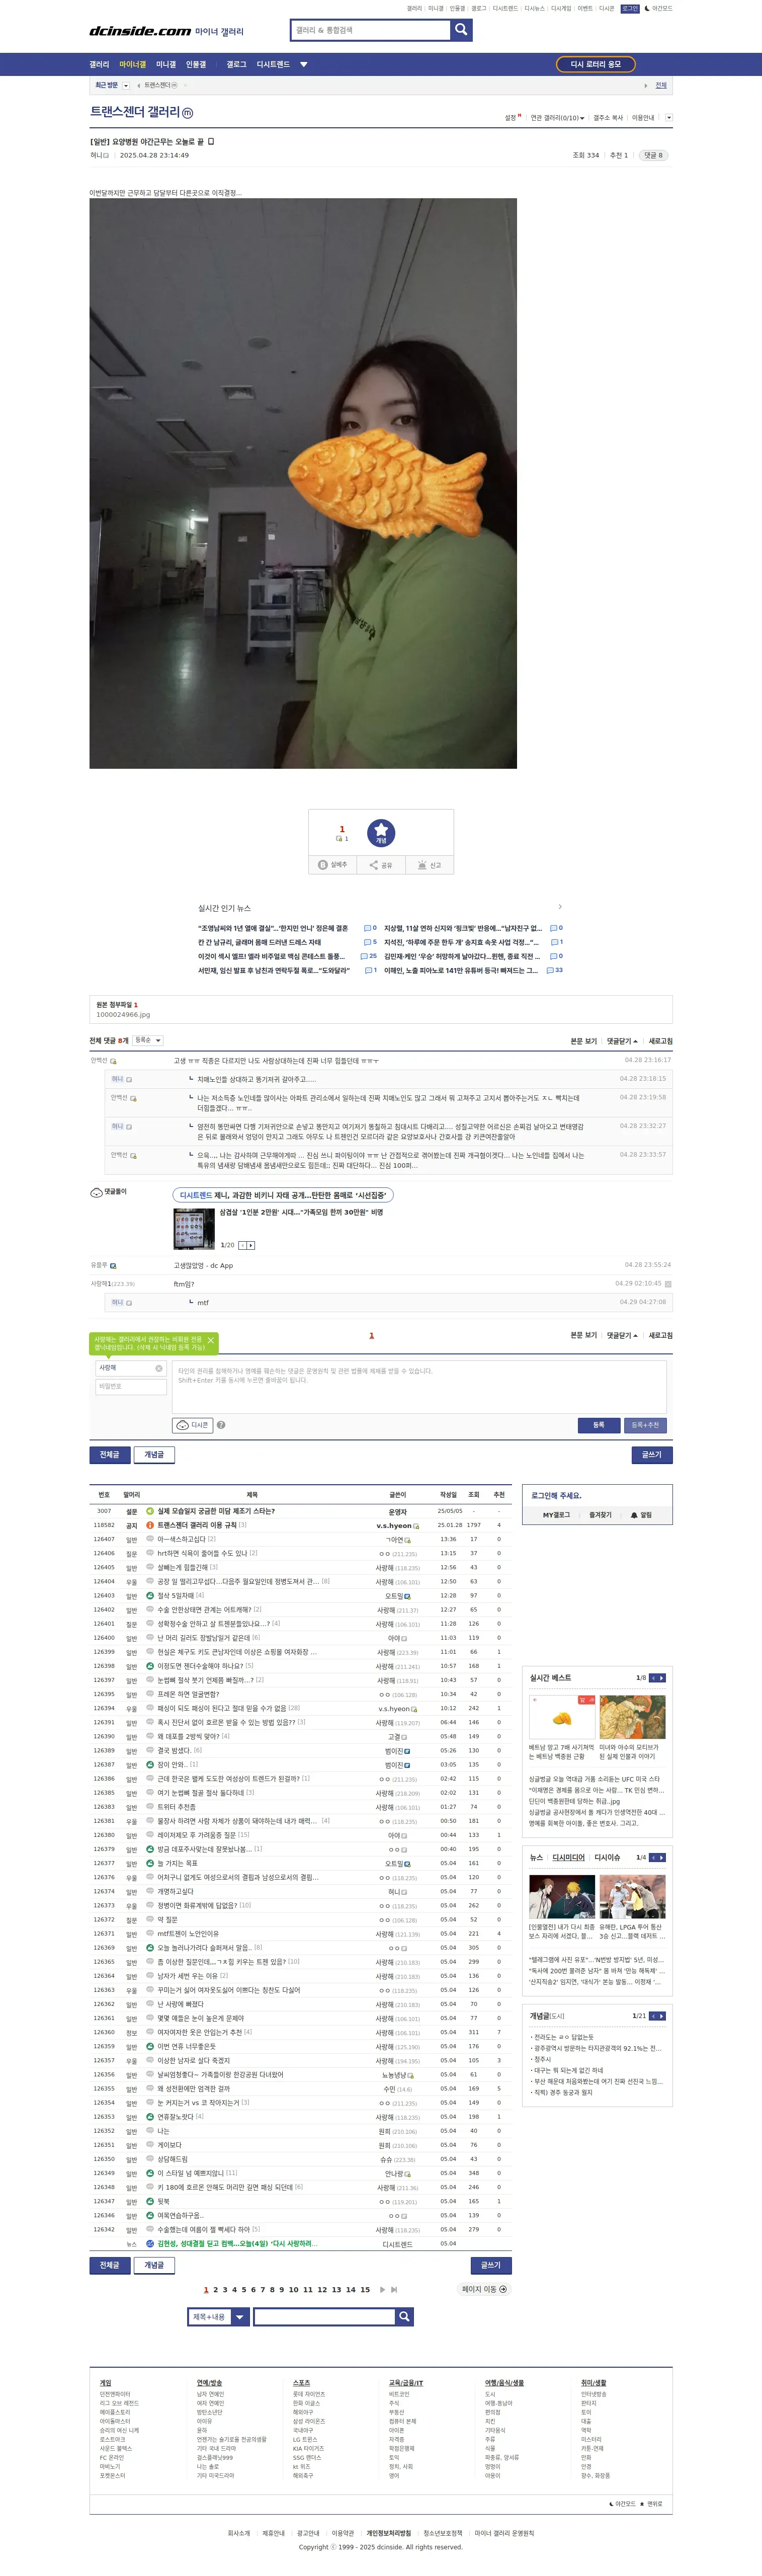Screen dimensions: 762x2576
Task: Go to next slide in 뉴스 panel
Action: pos(661,1857)
